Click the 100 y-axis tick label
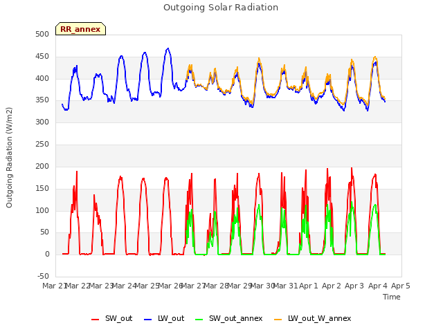443x332 pixels. [x=42, y=210]
